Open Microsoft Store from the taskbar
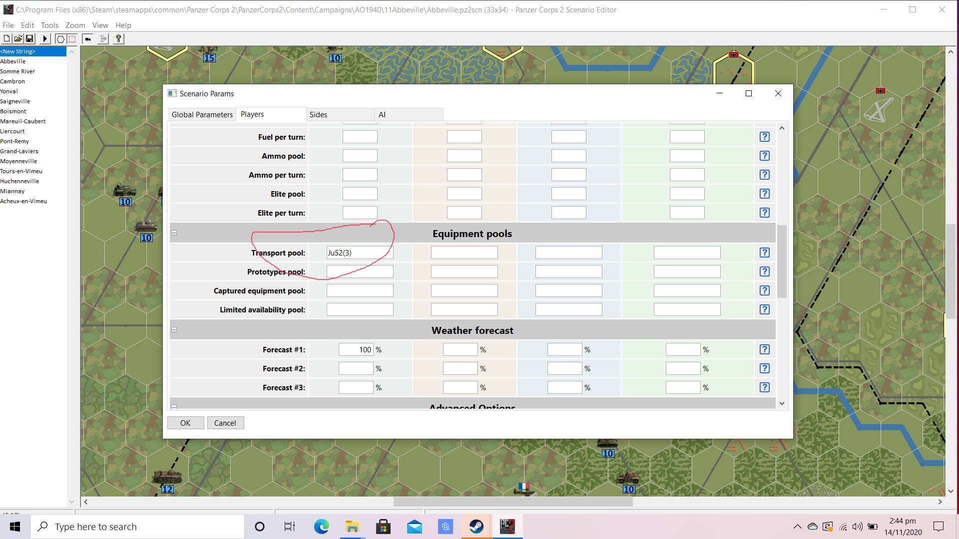 coord(383,527)
